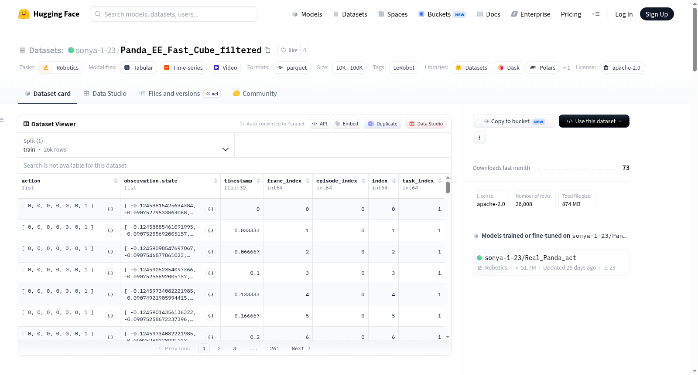Sort by the observation.state column
The width and height of the screenshot is (698, 375).
click(x=216, y=181)
